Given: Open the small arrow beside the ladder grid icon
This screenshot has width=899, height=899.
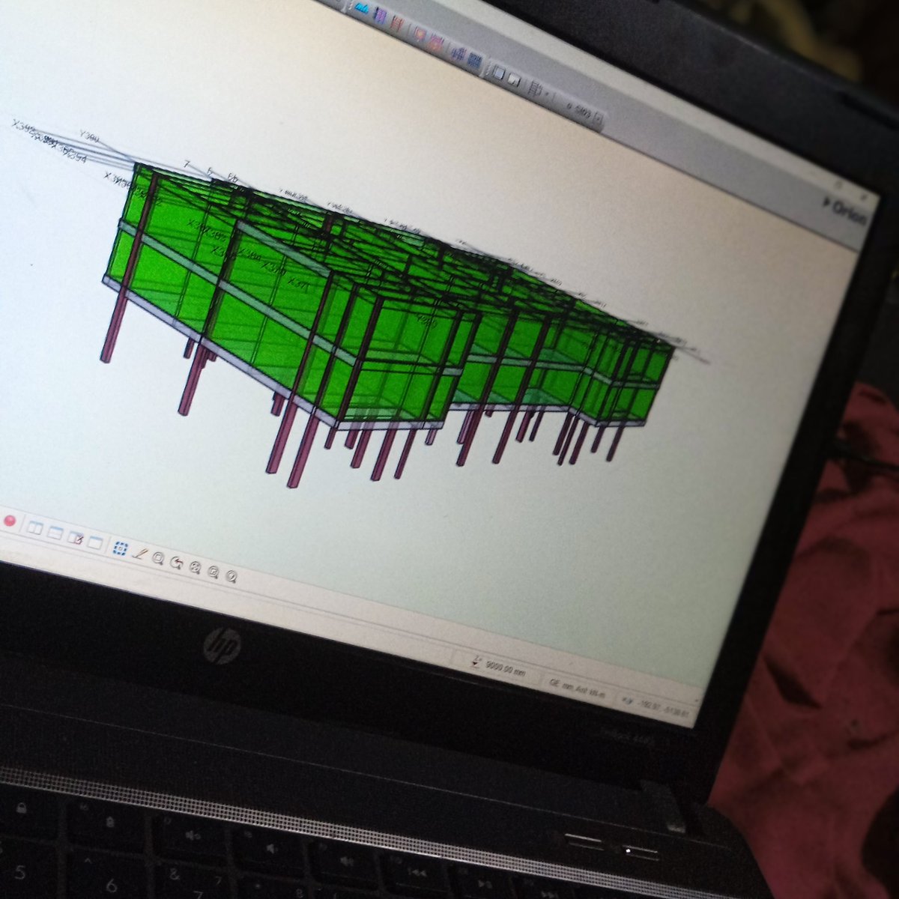Looking at the screenshot, I should (547, 94).
